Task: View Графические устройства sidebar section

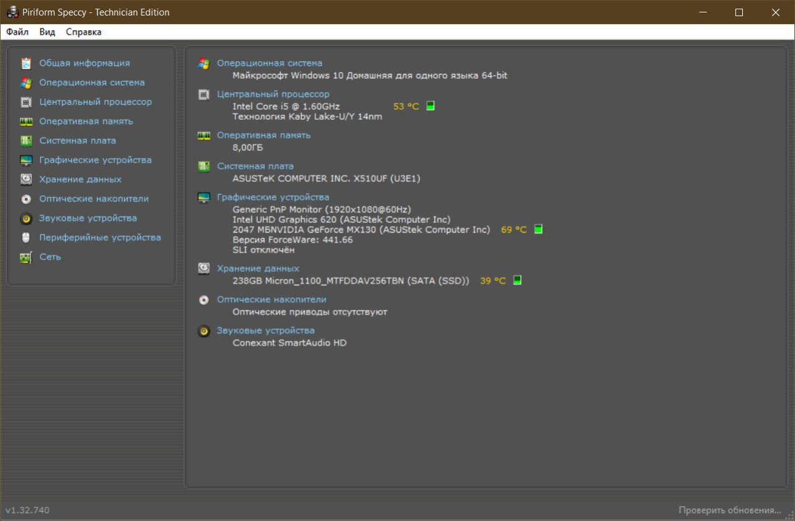Action: click(96, 160)
